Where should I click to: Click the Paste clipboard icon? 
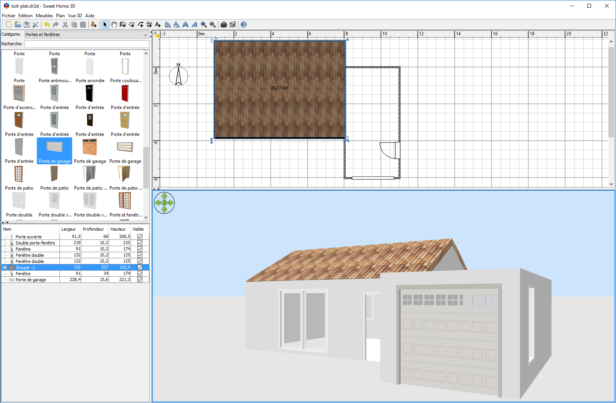[83, 25]
